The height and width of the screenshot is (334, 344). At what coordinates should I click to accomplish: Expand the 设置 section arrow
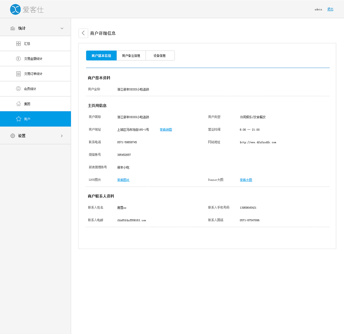point(62,136)
